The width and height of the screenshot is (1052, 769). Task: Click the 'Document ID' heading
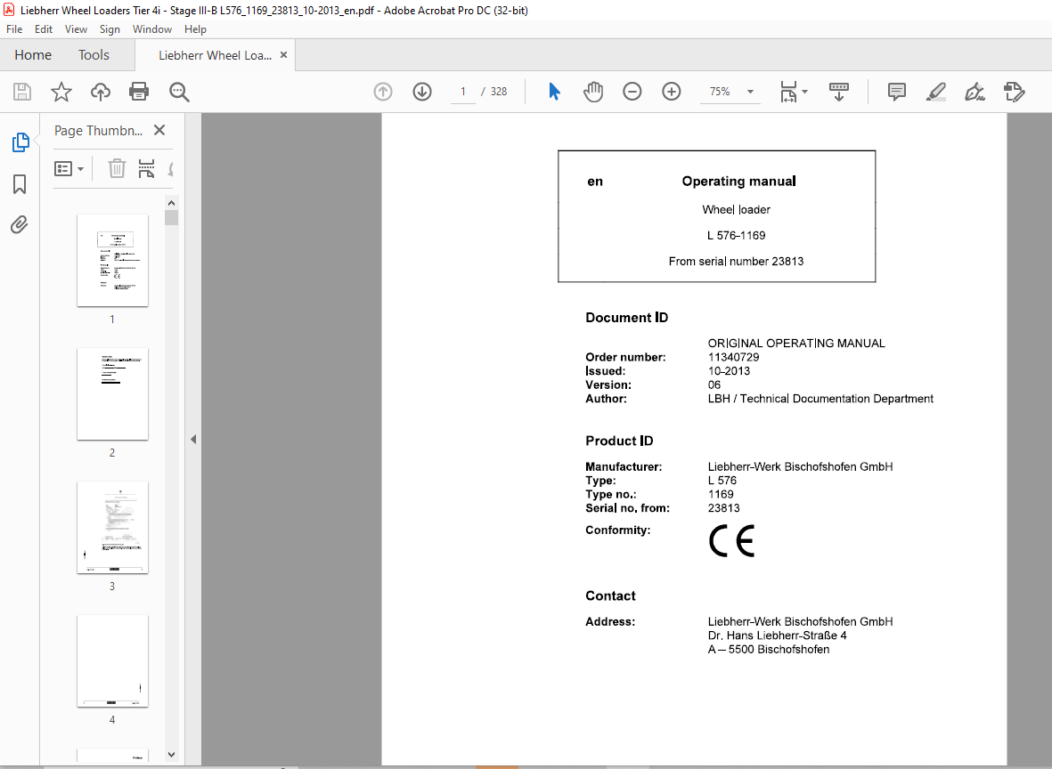click(x=626, y=318)
